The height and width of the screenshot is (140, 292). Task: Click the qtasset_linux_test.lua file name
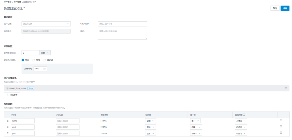point(18,88)
